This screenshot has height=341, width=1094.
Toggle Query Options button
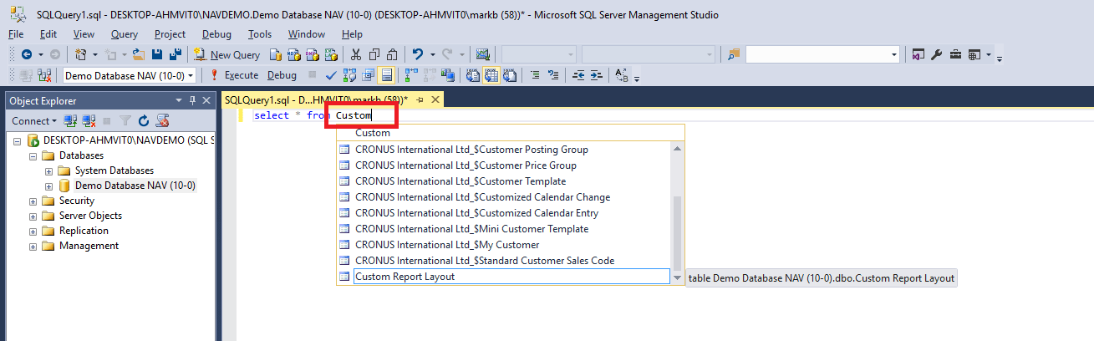[x=366, y=75]
